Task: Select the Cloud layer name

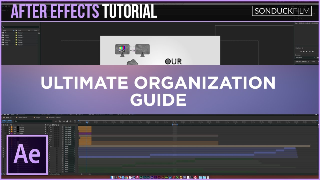Action: click(21, 131)
